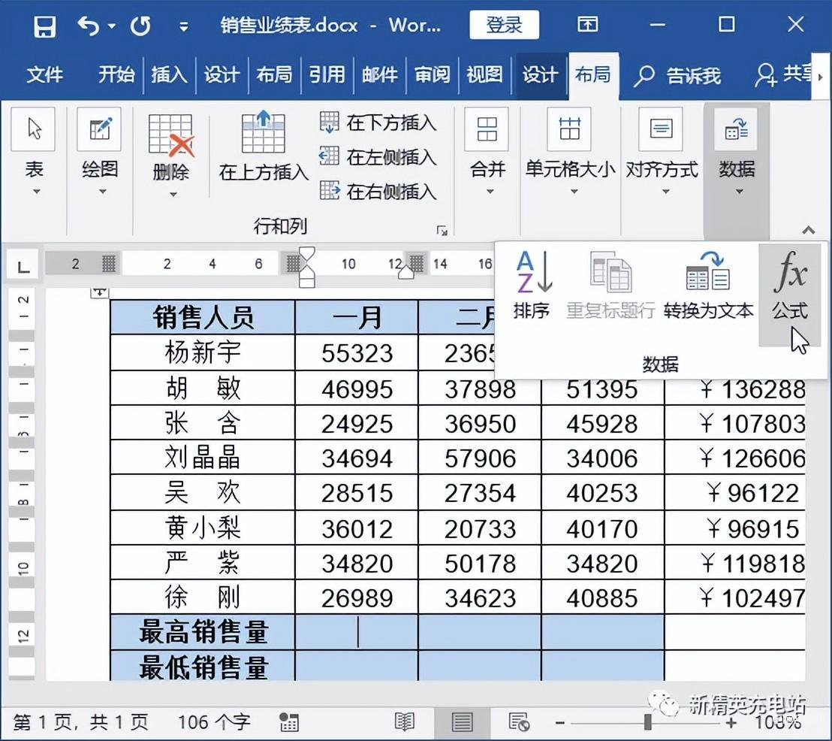The width and height of the screenshot is (832, 741).
Task: Open Ribbon Display Options icon
Action: (587, 25)
